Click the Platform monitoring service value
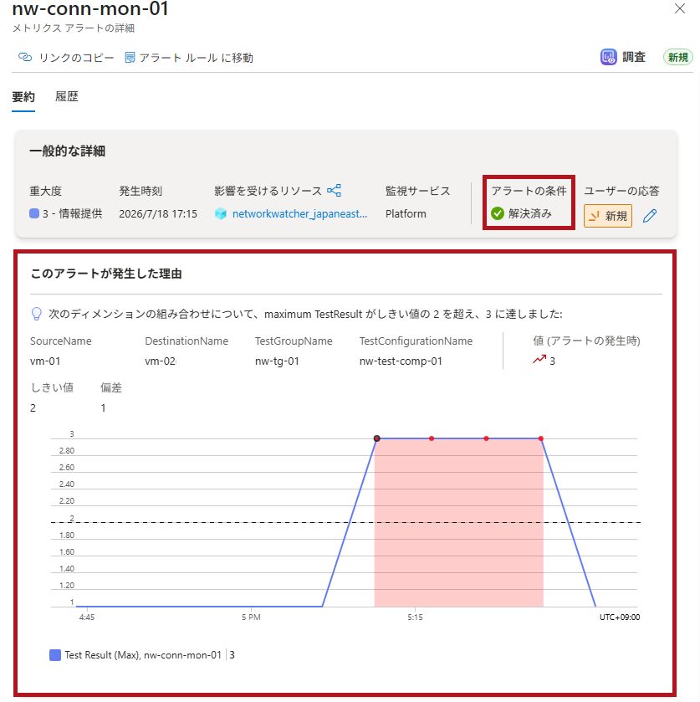Screen dimensions: 700x702 [x=406, y=214]
